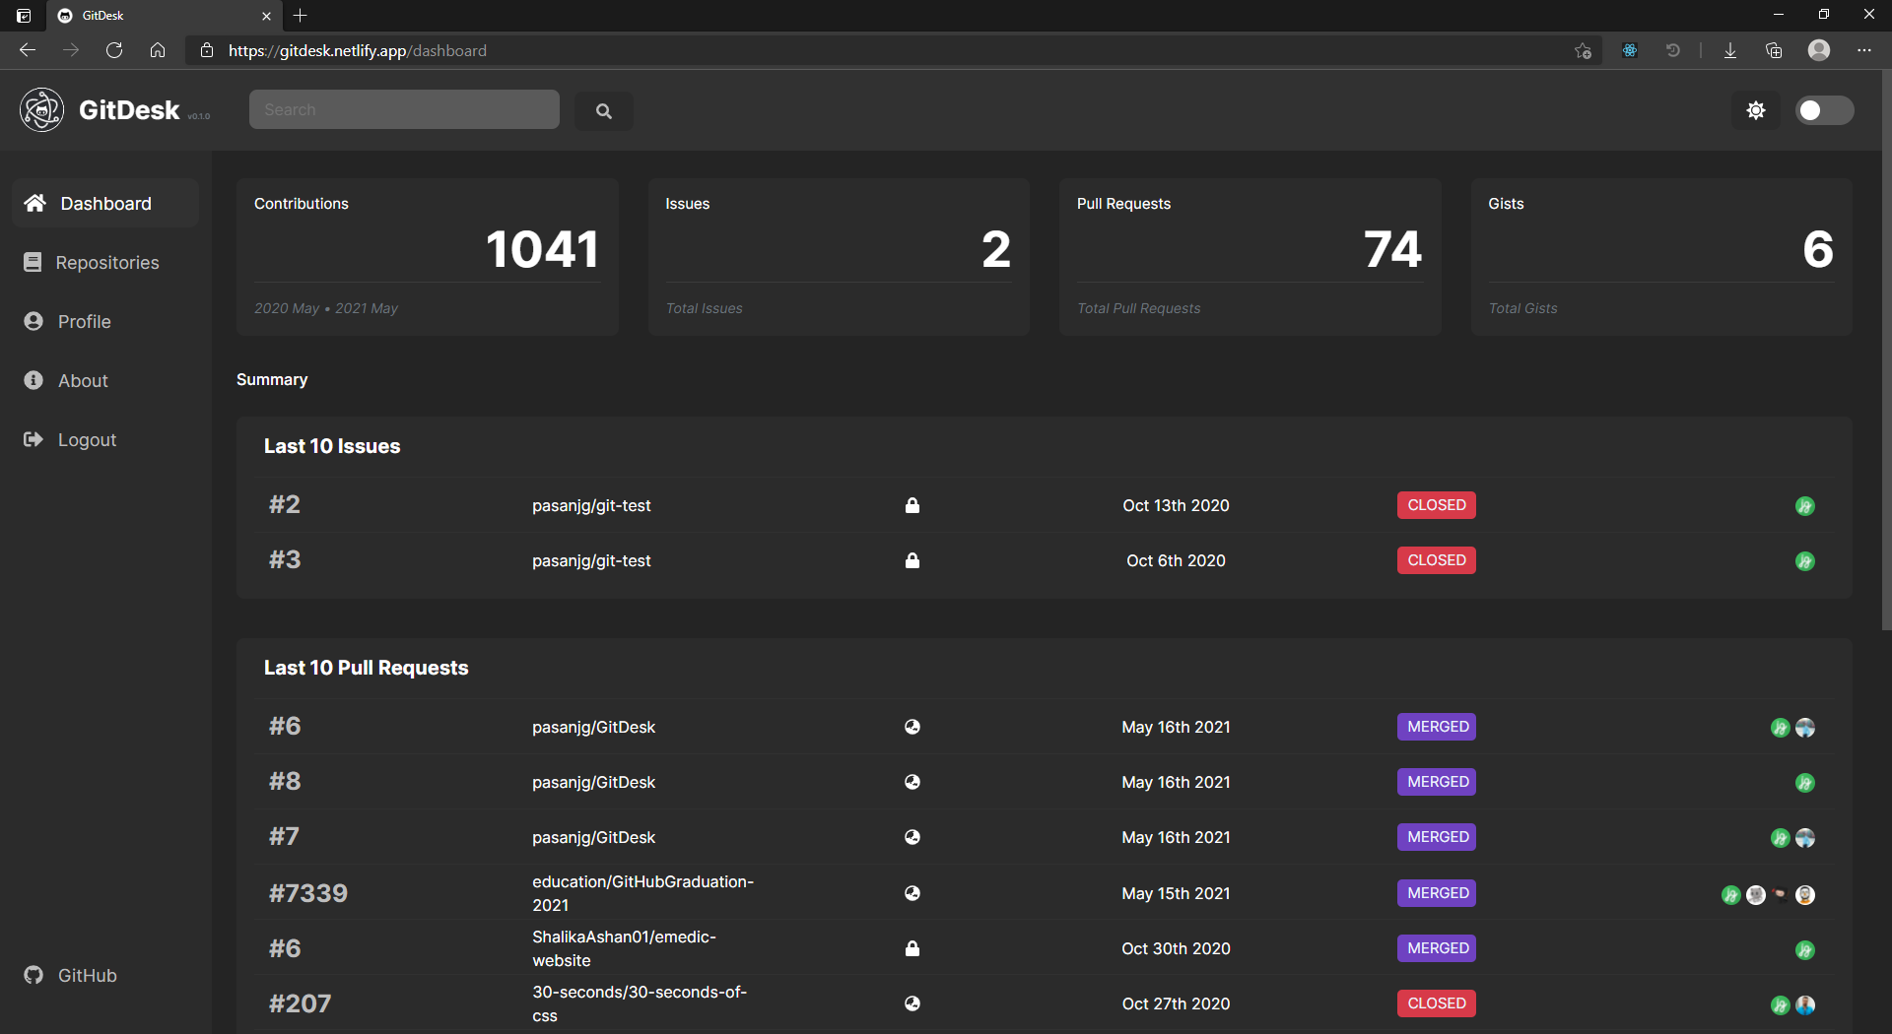Click the avatar on issue #2 row
Screen dimensions: 1892x1034
[1805, 506]
